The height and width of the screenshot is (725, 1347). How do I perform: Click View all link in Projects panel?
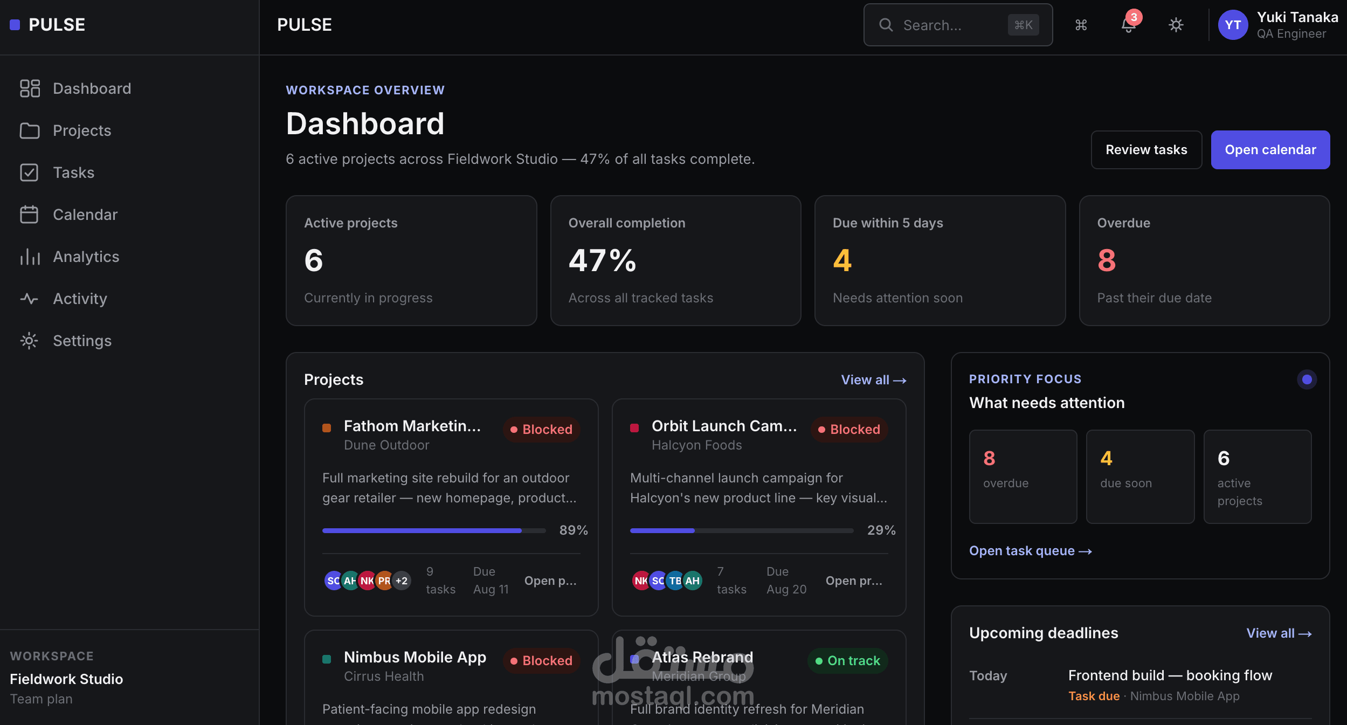(x=874, y=380)
